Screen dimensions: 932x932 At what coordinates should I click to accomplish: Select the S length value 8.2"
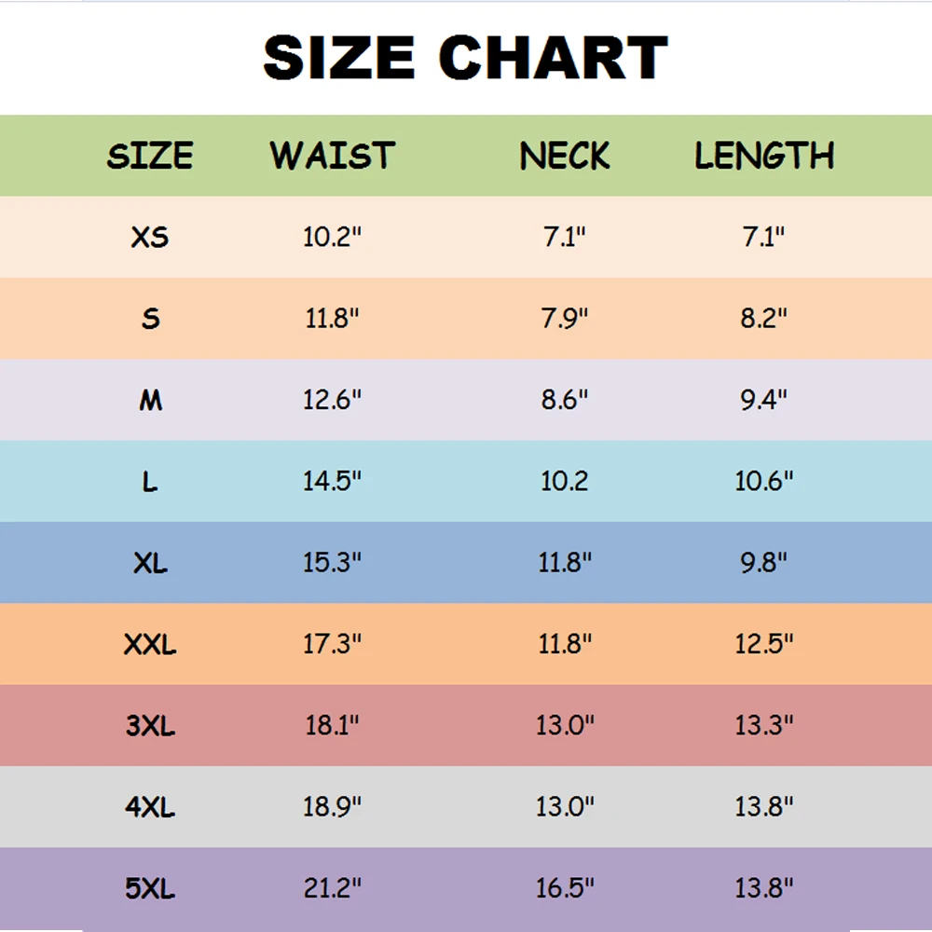click(764, 319)
